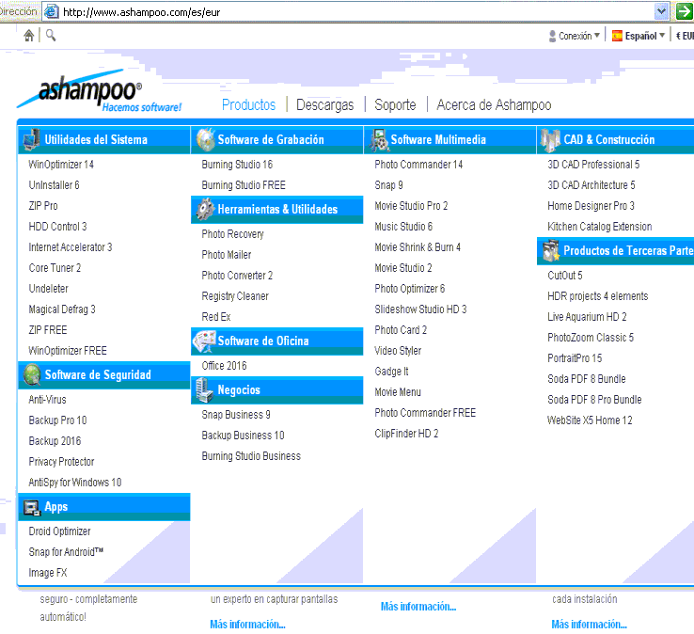Open Image FX app link

tap(47, 573)
